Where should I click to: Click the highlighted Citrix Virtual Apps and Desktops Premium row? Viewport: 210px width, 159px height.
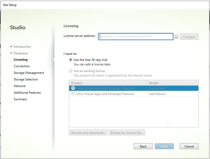134,88
